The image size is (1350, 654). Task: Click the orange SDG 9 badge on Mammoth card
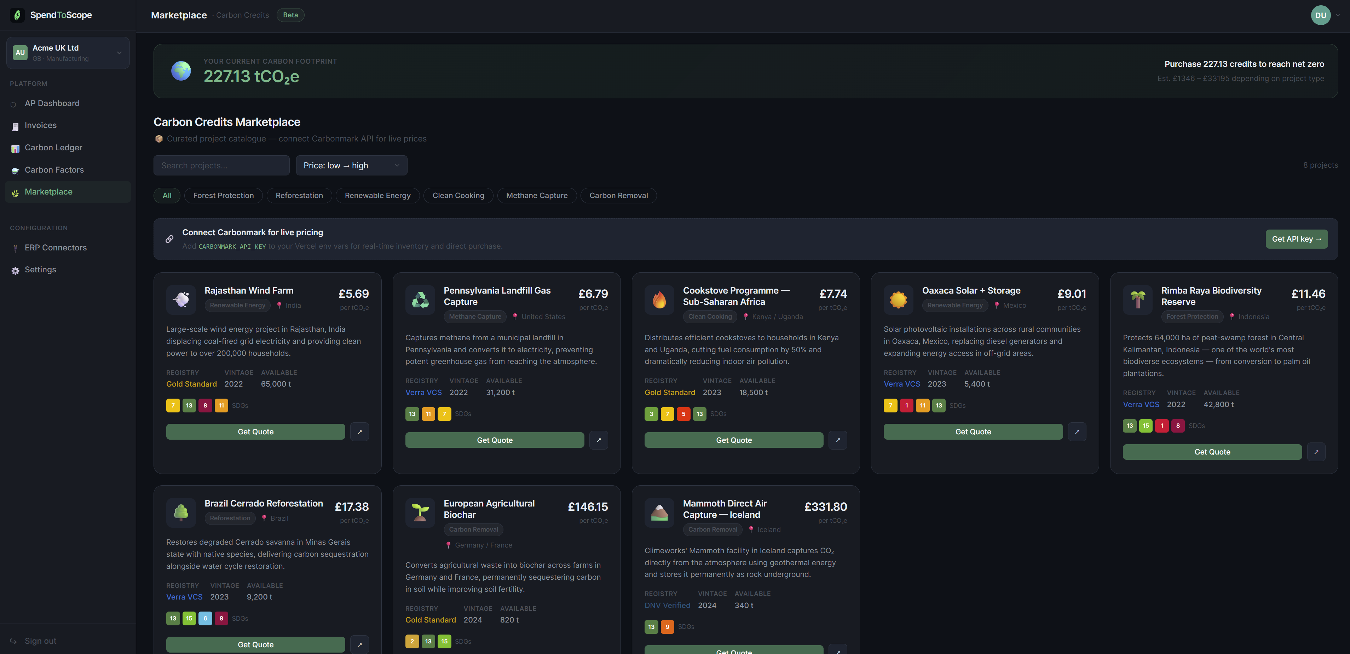pos(667,627)
